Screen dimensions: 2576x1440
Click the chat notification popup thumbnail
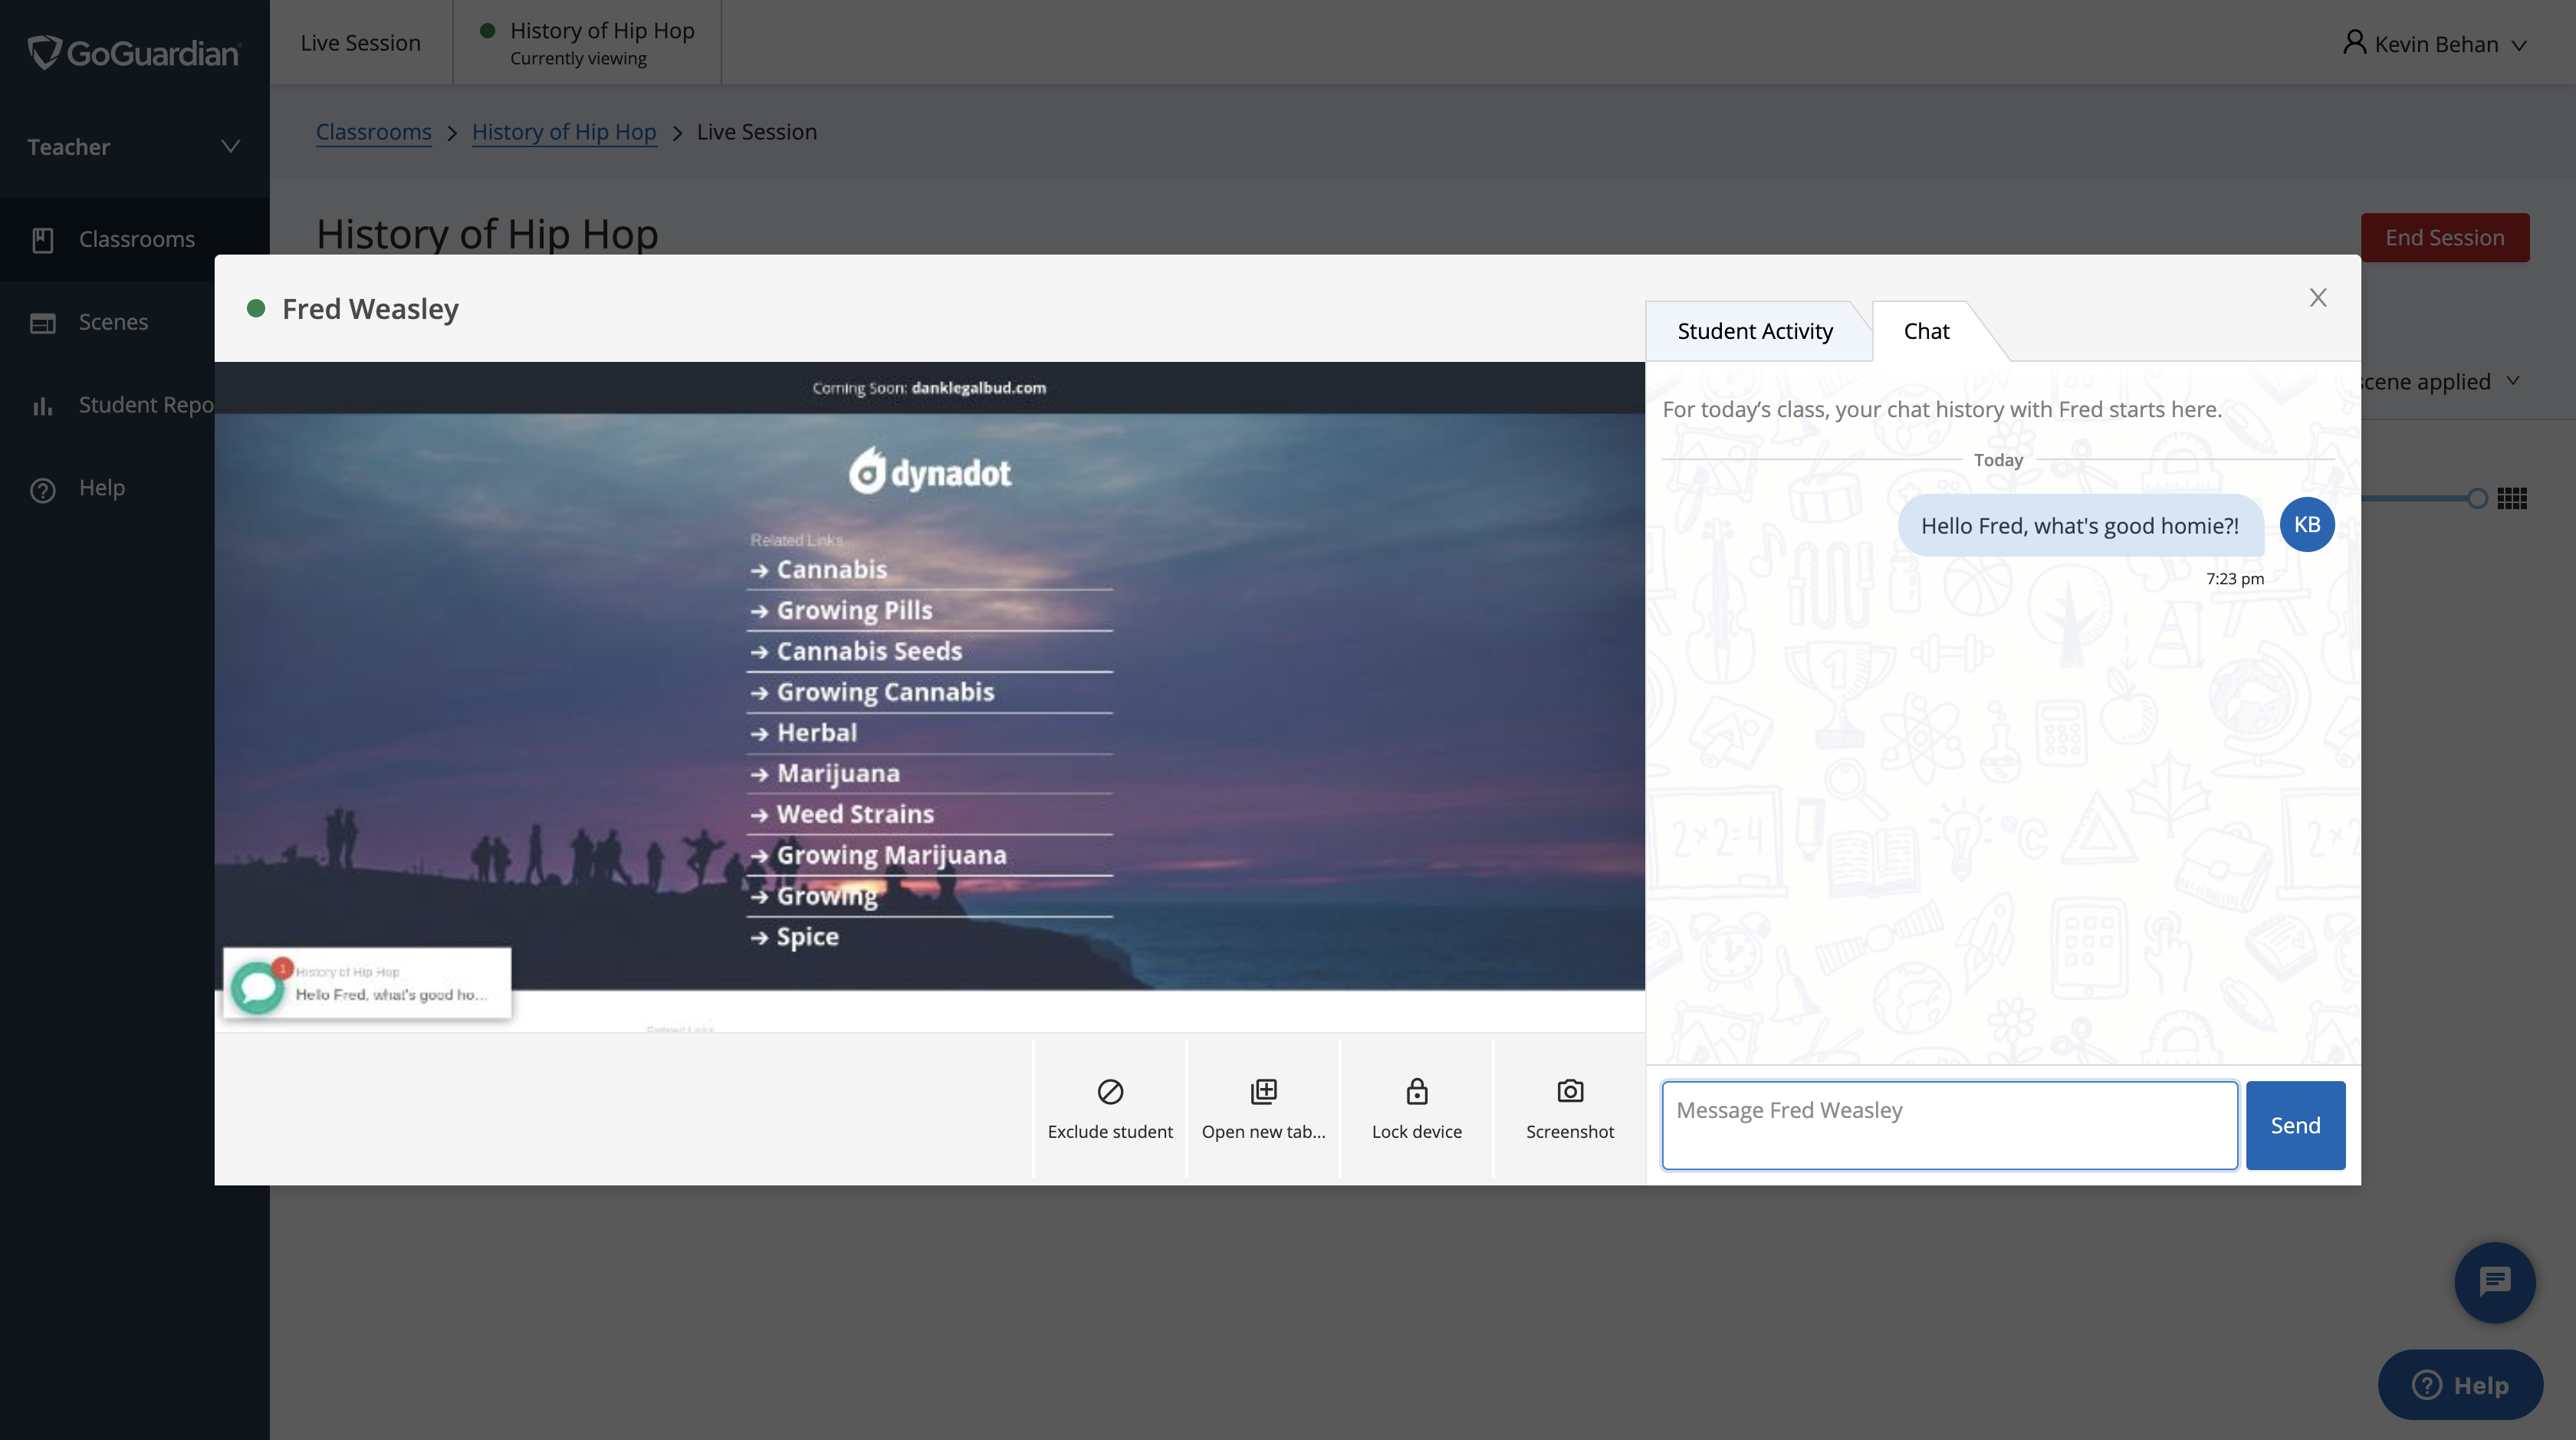click(x=366, y=983)
